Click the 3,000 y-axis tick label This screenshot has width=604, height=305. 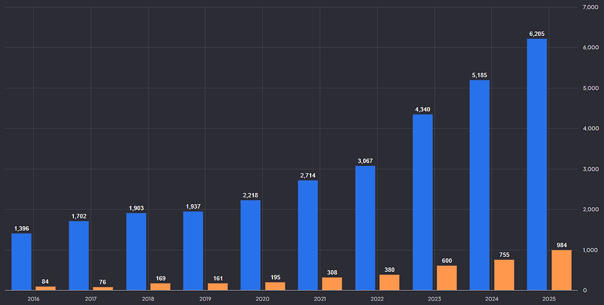591,169
